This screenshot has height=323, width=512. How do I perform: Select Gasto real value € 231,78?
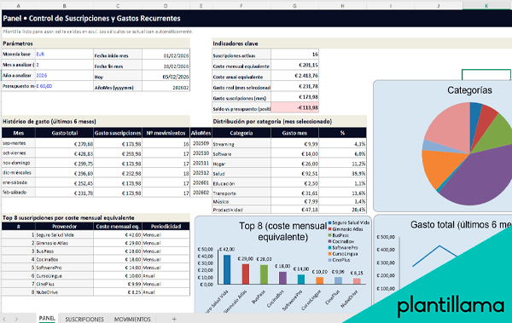coord(294,86)
